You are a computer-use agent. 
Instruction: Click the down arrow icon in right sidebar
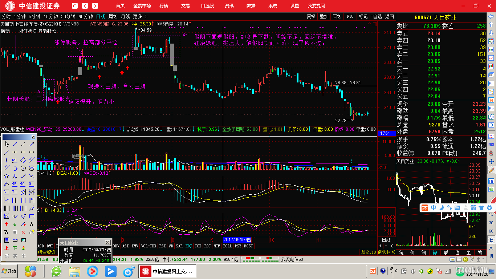pos(491,33)
